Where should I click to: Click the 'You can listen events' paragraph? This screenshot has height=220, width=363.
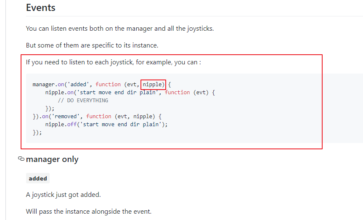click(x=120, y=29)
